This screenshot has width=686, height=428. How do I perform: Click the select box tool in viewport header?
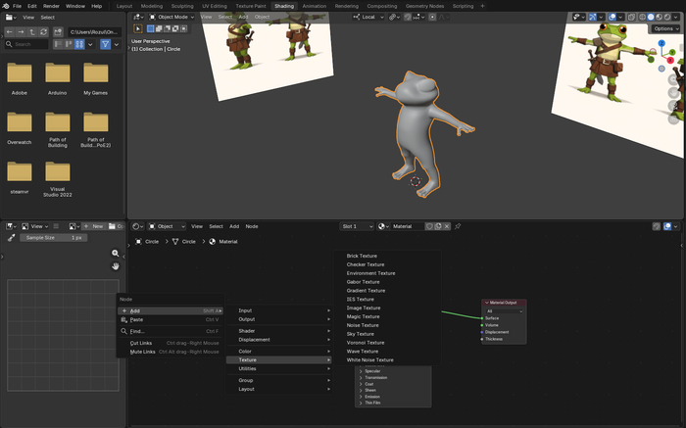tap(139, 28)
